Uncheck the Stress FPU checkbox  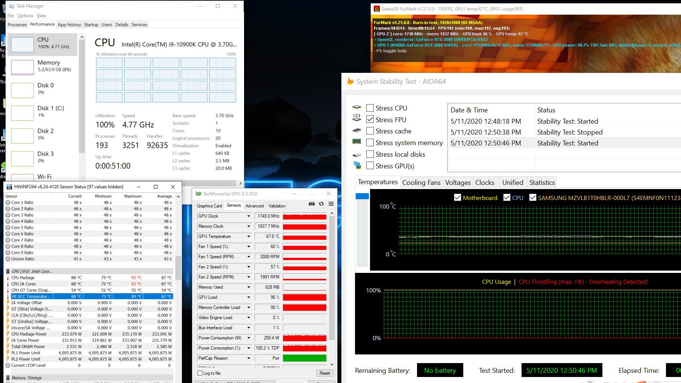tap(370, 120)
